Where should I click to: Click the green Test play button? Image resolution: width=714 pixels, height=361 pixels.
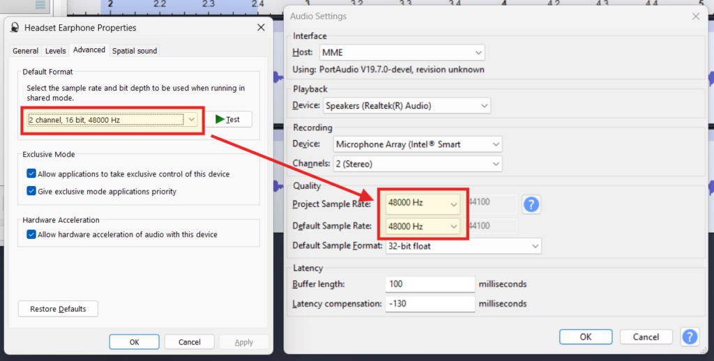tap(228, 119)
